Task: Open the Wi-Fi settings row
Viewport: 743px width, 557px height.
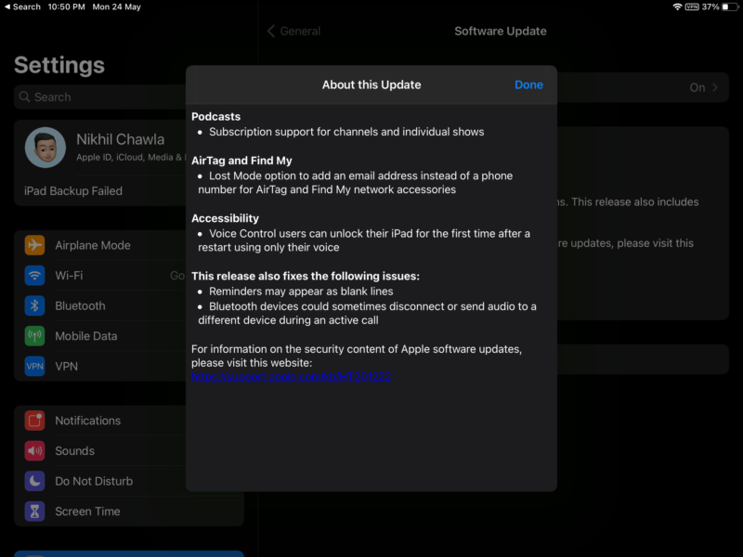Action: pyautogui.click(x=100, y=275)
